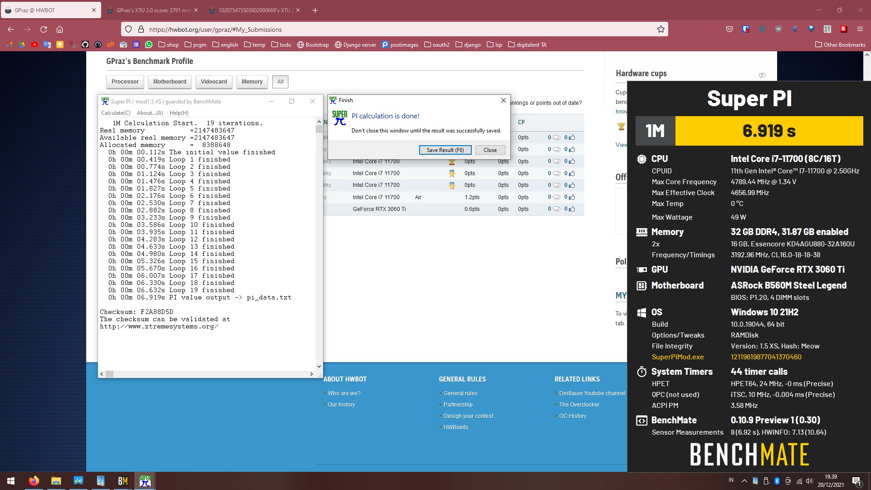Viewport: 871px width, 490px height.
Task: Click the browser address bar URL
Action: (x=215, y=29)
